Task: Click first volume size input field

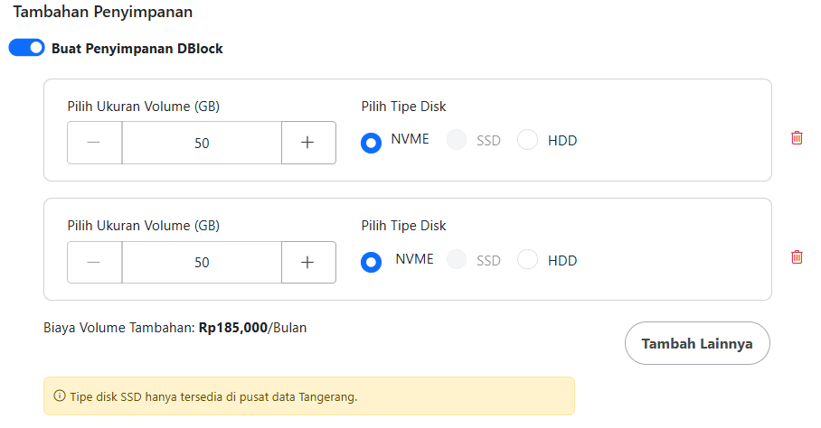Action: (202, 143)
